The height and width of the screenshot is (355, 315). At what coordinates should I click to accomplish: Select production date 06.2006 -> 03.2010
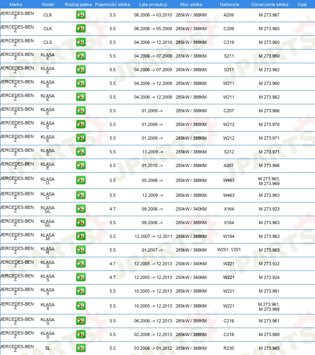pos(153,15)
